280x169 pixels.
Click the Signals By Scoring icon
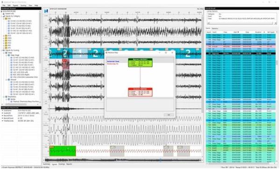(4, 50)
